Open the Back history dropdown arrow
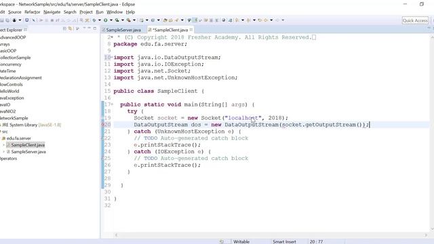 pos(271,20)
